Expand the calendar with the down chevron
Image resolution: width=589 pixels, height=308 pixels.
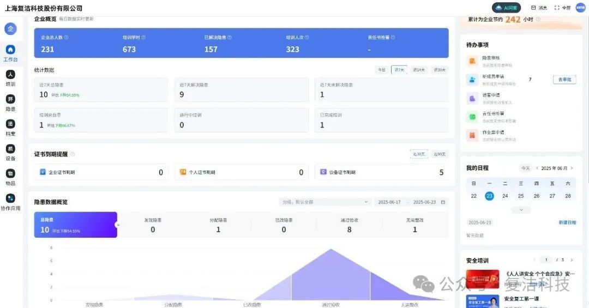[x=521, y=210]
